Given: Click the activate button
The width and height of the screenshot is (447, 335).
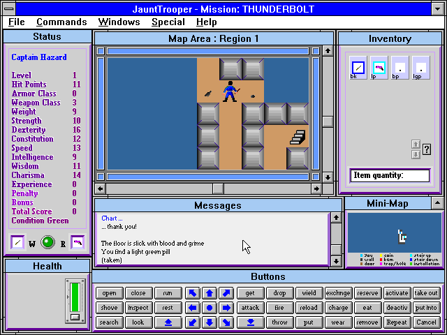Looking at the screenshot, I should [397, 293].
